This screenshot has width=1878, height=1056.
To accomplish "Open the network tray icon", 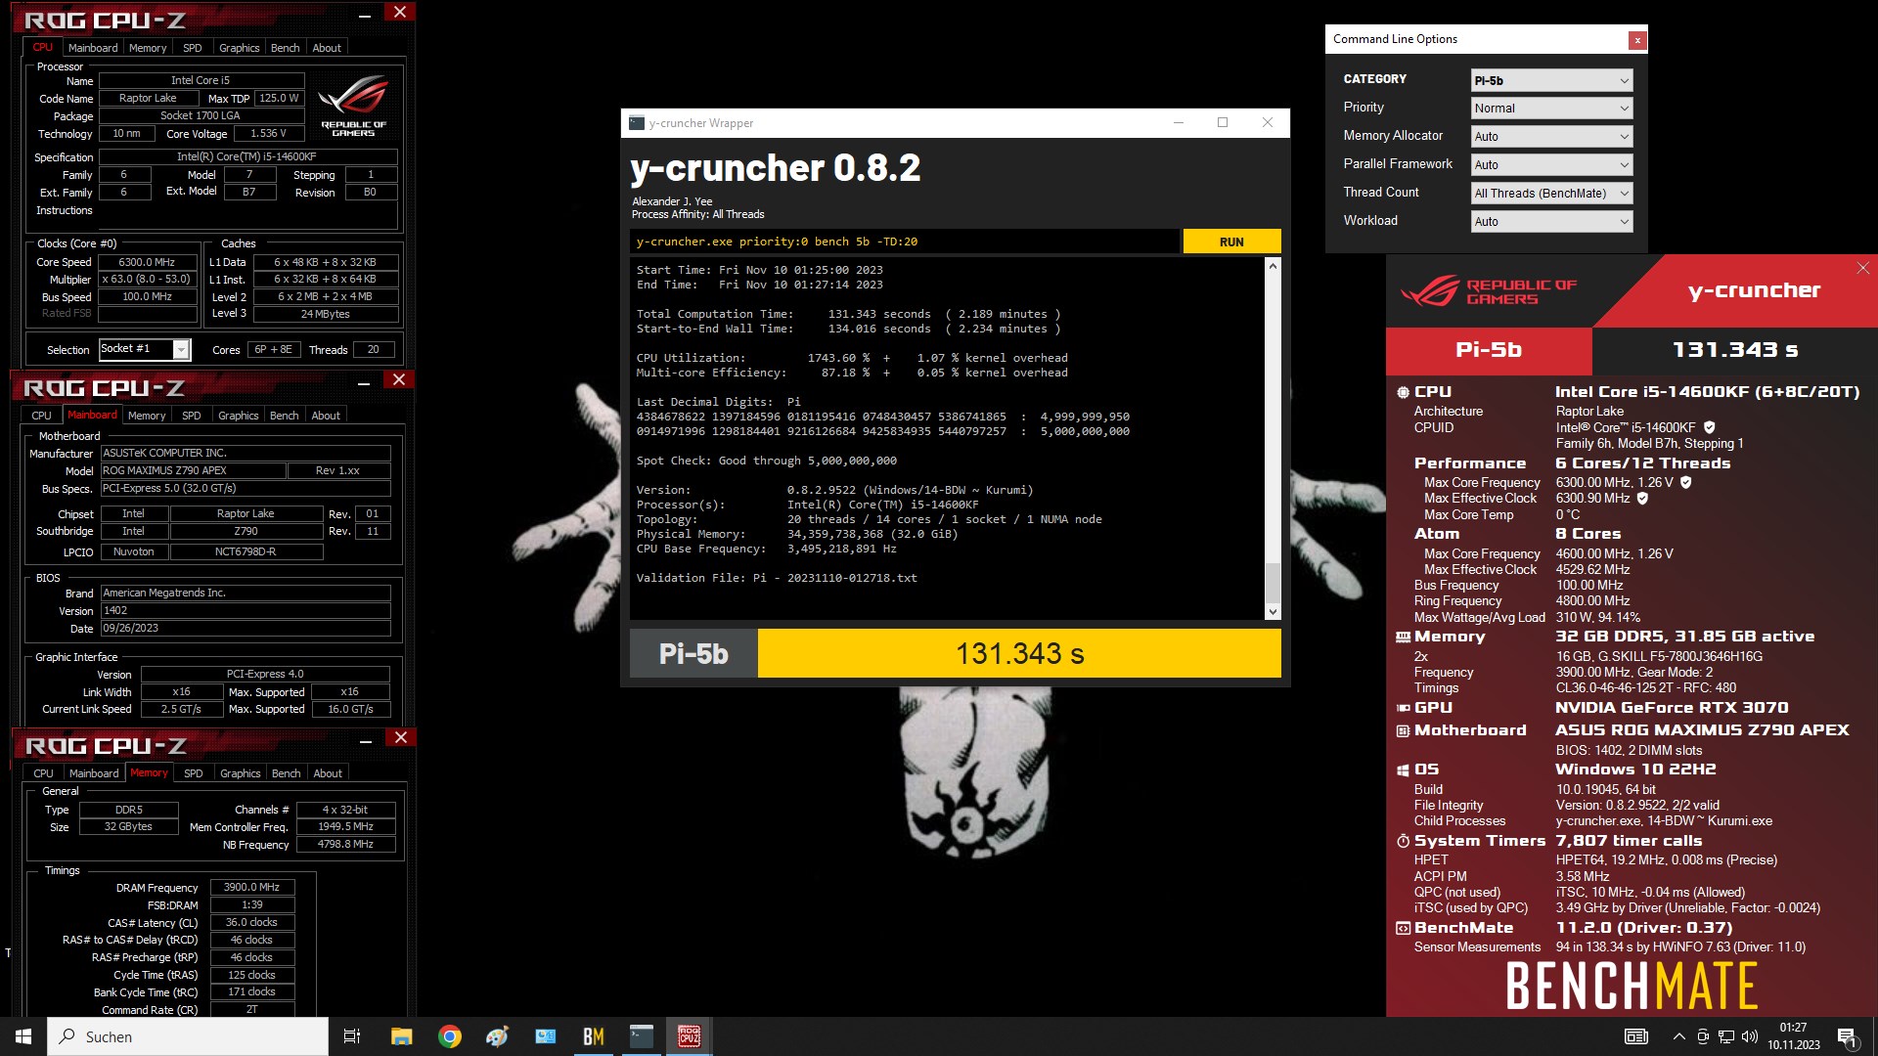I will pyautogui.click(x=1726, y=1036).
